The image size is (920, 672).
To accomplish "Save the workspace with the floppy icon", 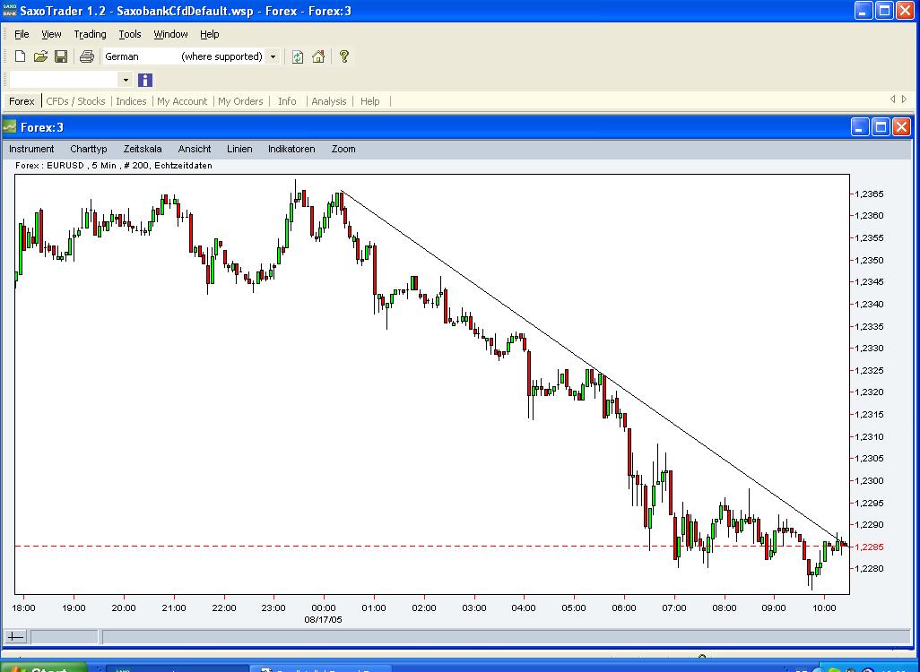I will (61, 56).
